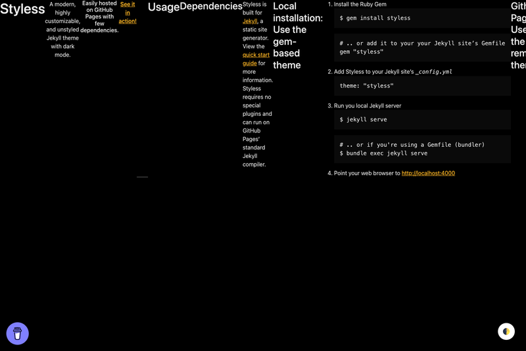Visit the http://localhost:4000 link

click(x=428, y=173)
